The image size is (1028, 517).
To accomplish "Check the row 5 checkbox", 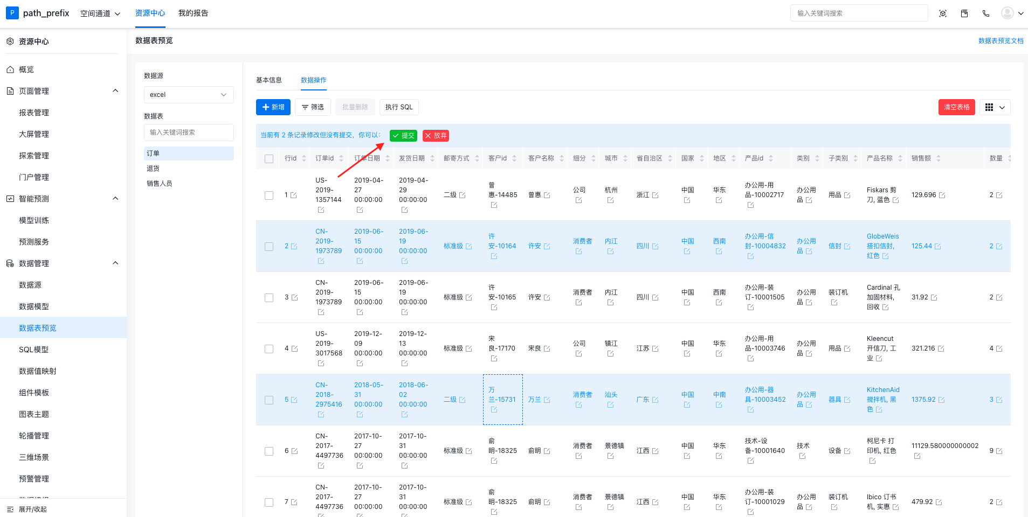I will (269, 400).
